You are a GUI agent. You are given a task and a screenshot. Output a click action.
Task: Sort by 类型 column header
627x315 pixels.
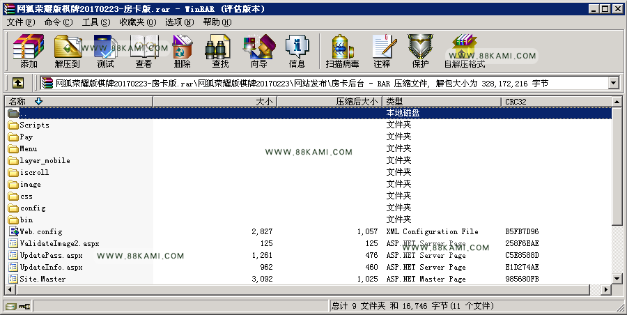(442, 102)
